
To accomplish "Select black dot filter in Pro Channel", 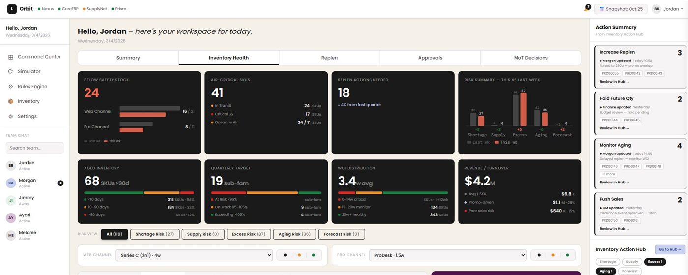I will pos(539,255).
